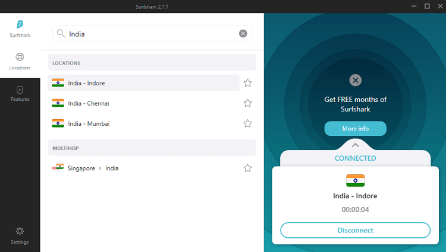Open Settings from the sidebar
The image size is (446, 252).
(20, 236)
